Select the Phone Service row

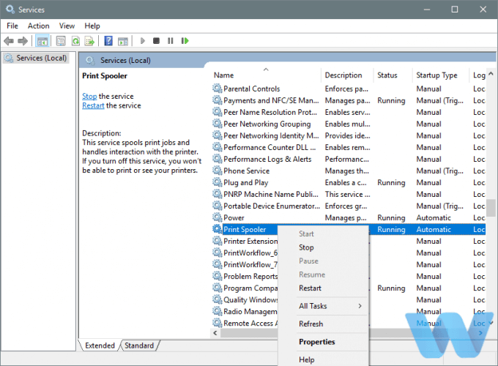pyautogui.click(x=246, y=171)
